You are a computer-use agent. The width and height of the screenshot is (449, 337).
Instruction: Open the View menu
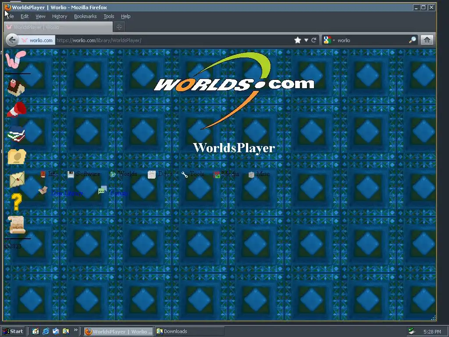tap(40, 16)
